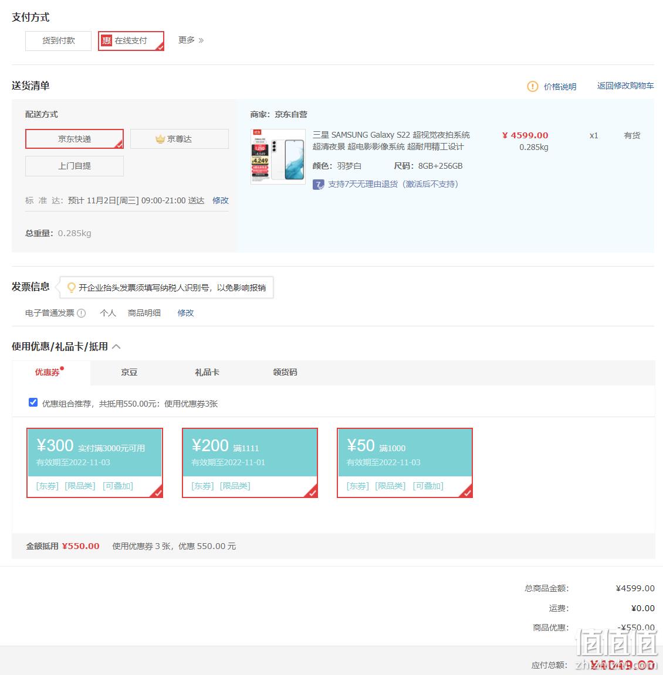Click the 价格说明 warning icon
Screen dimensions: 663x675
pos(532,87)
